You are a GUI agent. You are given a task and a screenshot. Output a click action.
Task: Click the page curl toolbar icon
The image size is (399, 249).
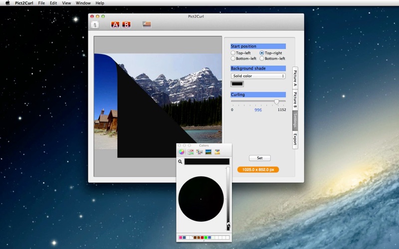[147, 24]
